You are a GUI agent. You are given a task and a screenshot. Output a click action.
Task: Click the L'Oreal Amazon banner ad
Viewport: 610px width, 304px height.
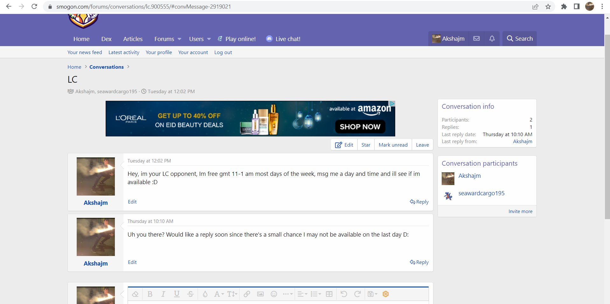click(250, 119)
